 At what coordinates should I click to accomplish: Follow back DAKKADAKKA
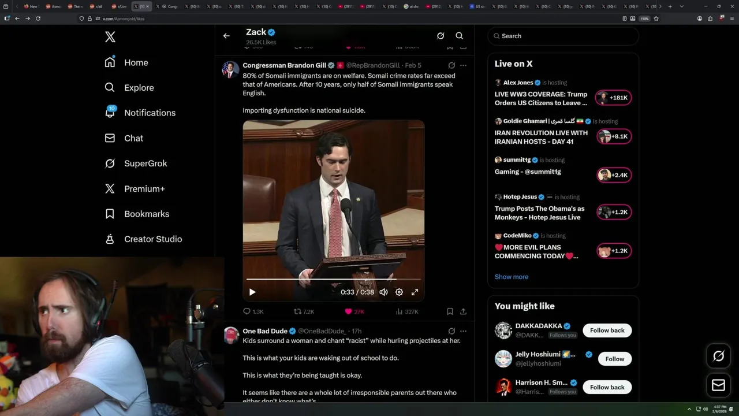[x=607, y=330]
